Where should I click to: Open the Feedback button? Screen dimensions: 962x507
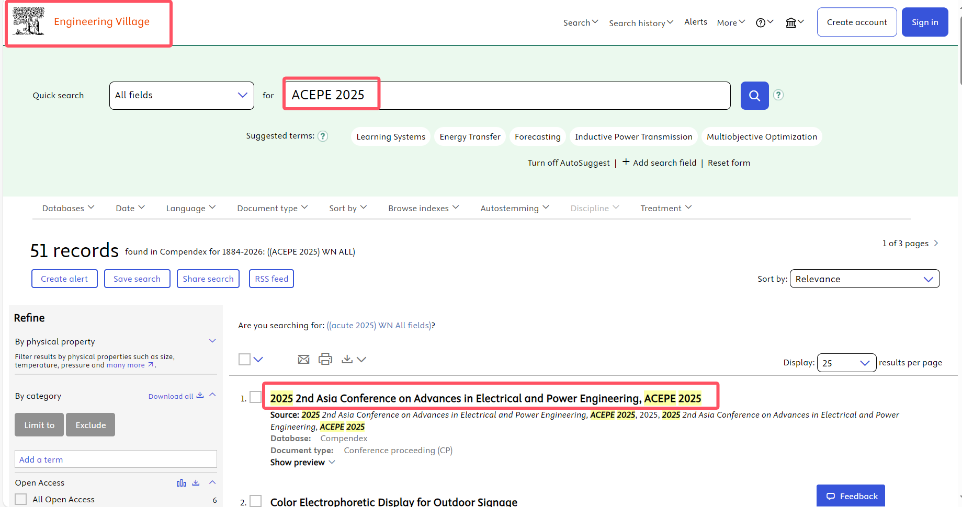(851, 496)
